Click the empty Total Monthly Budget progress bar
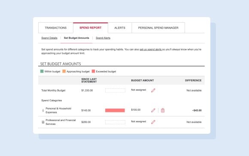This screenshot has width=249, height=156. (115, 91)
